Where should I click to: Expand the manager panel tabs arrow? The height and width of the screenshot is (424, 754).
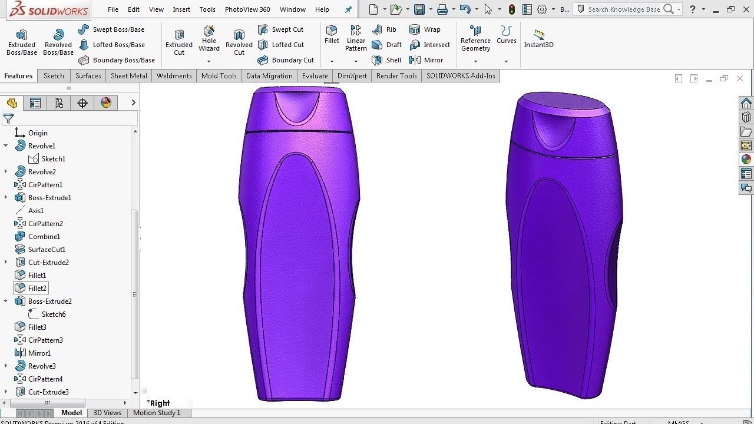tap(133, 102)
